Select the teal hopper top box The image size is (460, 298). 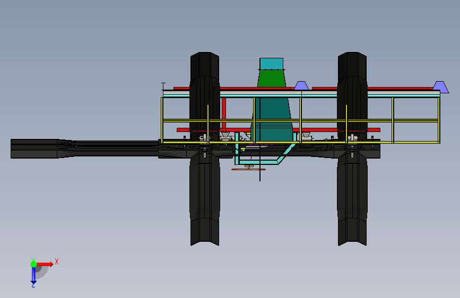pos(271,64)
